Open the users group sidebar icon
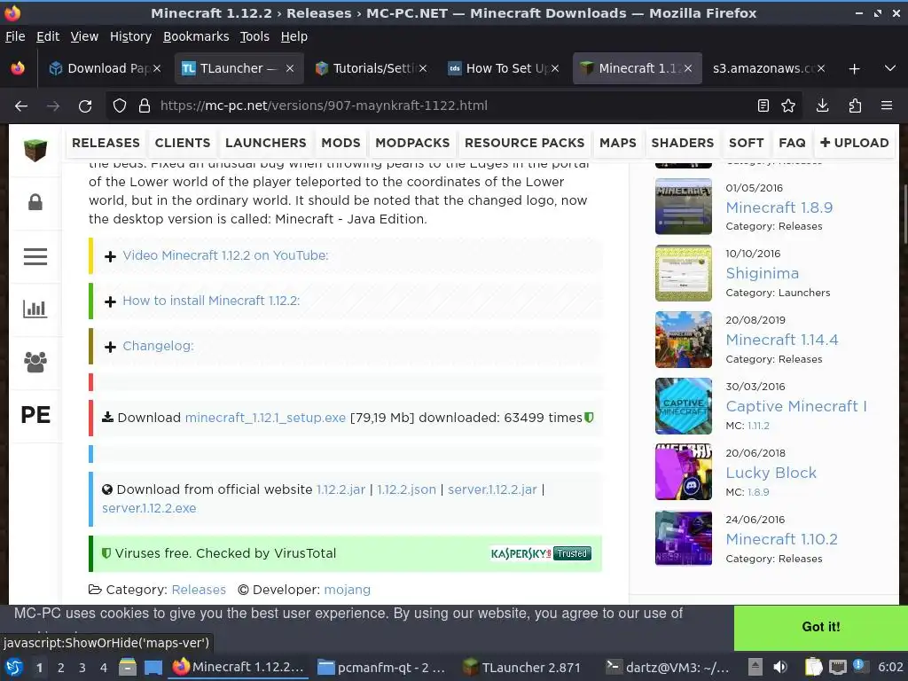 pyautogui.click(x=35, y=362)
